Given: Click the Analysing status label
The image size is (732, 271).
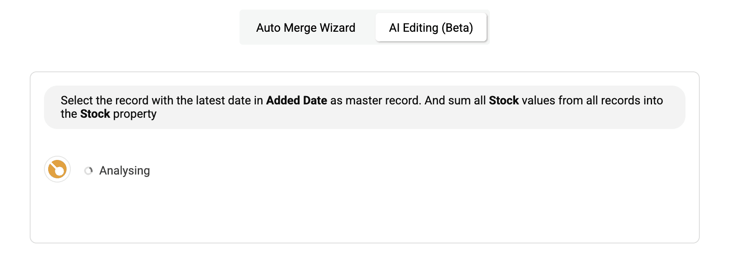Looking at the screenshot, I should [124, 170].
